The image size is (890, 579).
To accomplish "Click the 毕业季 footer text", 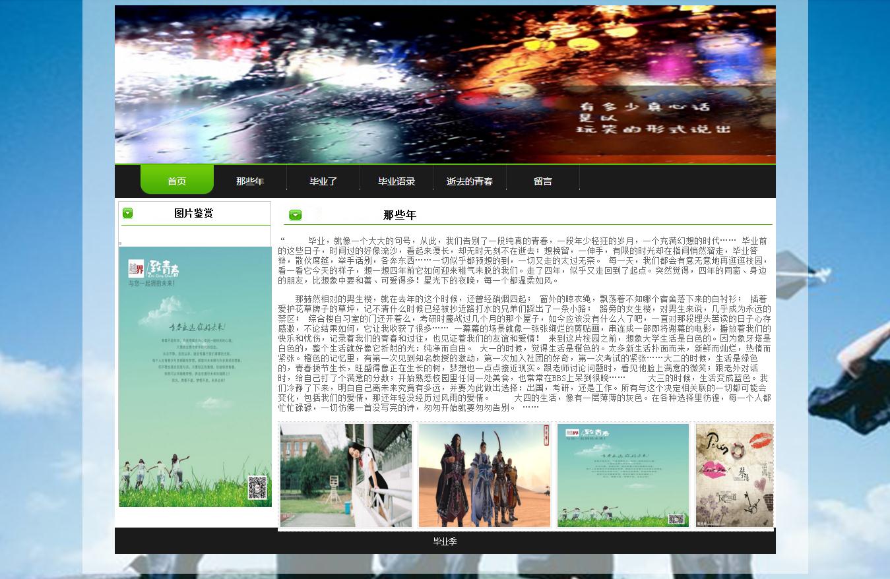I will tap(445, 541).
